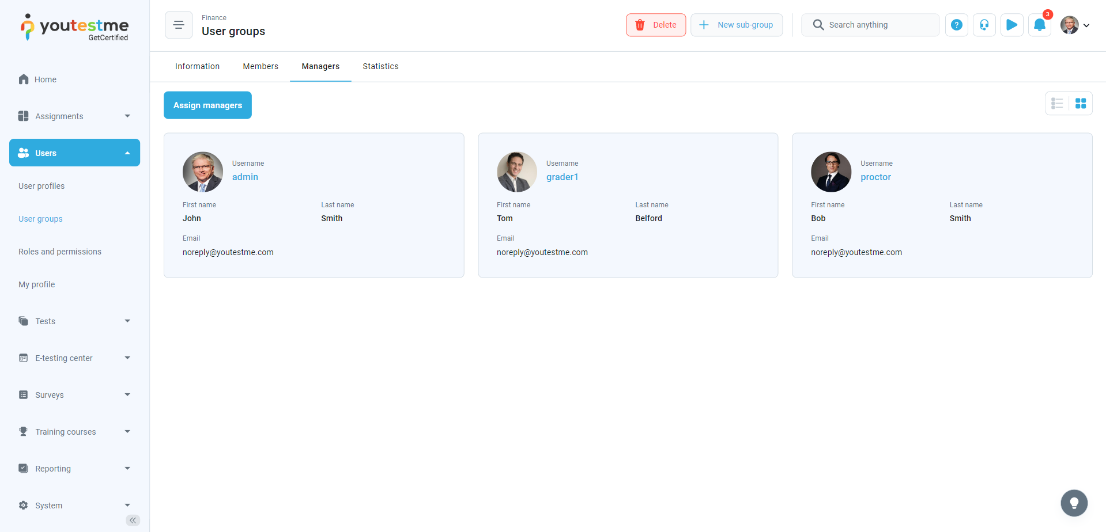Click the play video tutorial icon
This screenshot has height=532, width=1106.
(x=1011, y=25)
